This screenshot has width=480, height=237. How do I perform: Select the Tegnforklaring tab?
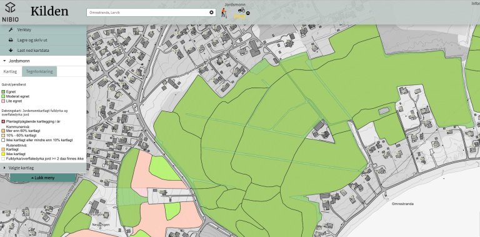pos(39,72)
